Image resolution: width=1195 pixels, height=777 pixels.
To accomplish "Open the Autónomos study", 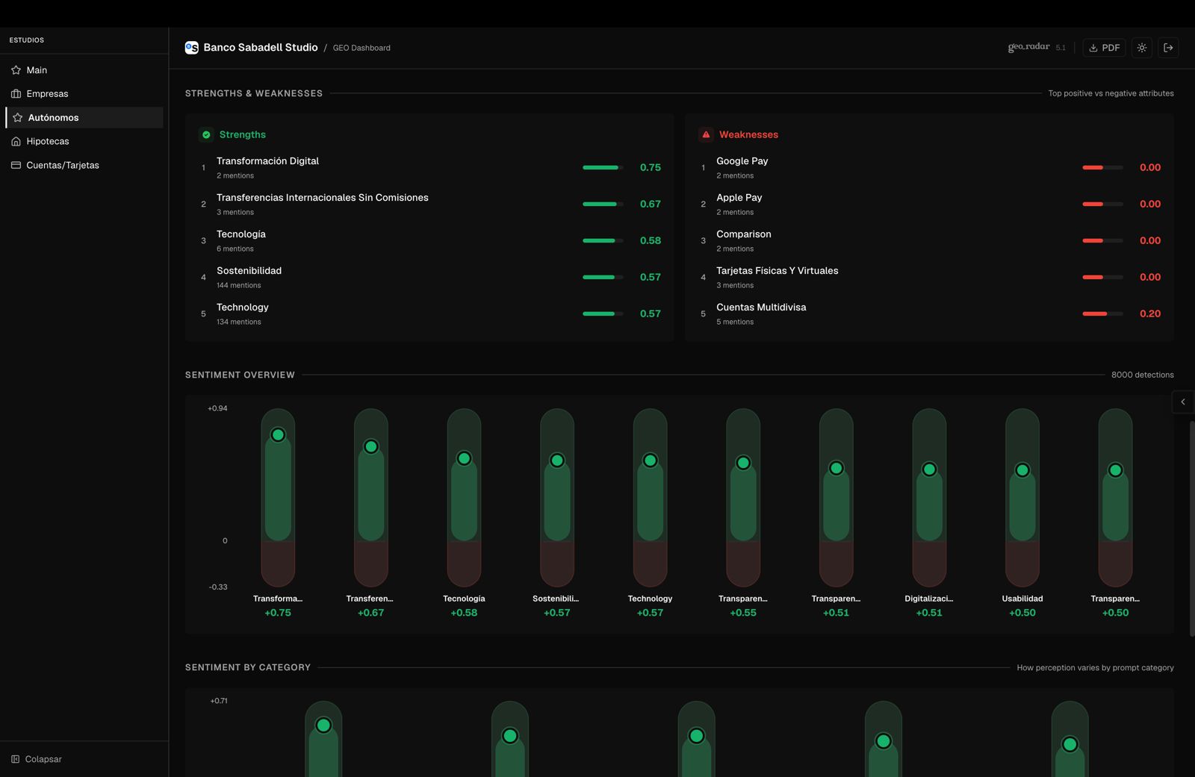I will (53, 118).
